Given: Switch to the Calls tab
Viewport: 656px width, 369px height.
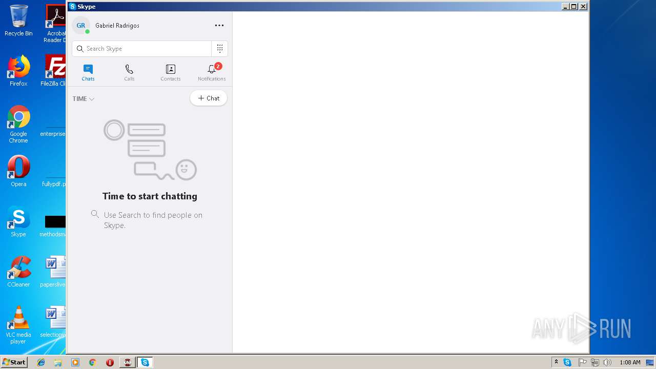Looking at the screenshot, I should pyautogui.click(x=129, y=73).
